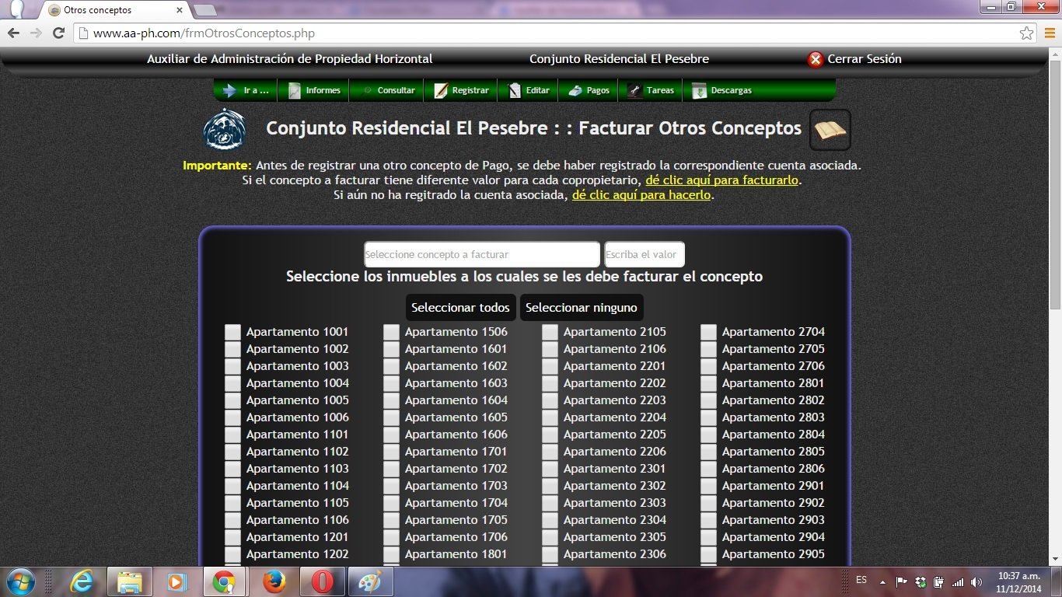Click the Paint icon in taskbar

(x=370, y=581)
